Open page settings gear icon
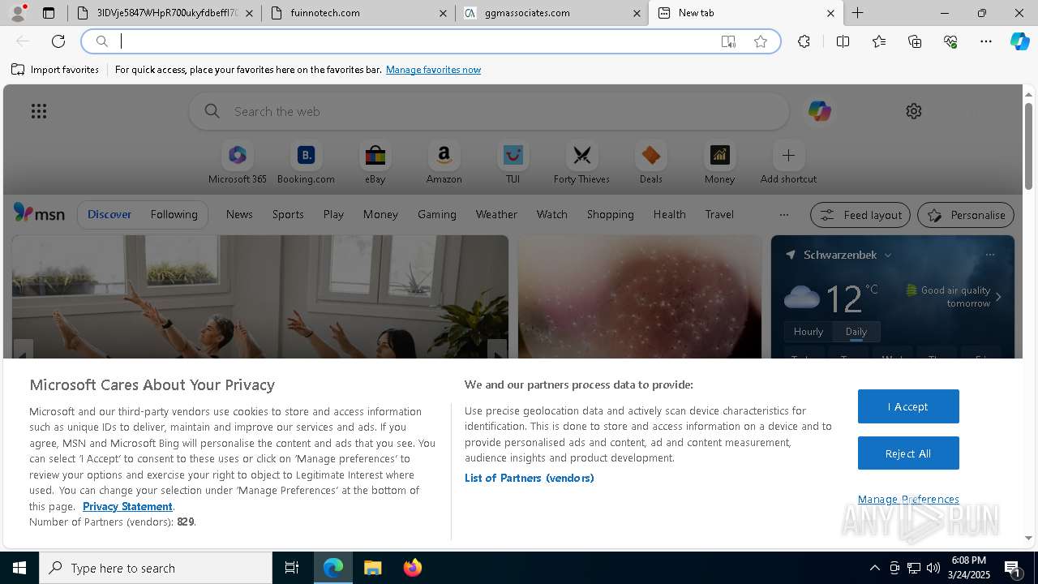Screen dimensions: 1038x584 click(914, 111)
